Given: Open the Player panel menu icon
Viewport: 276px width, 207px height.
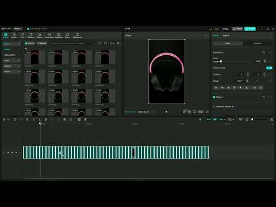Looking at the screenshot, I should tap(206, 36).
